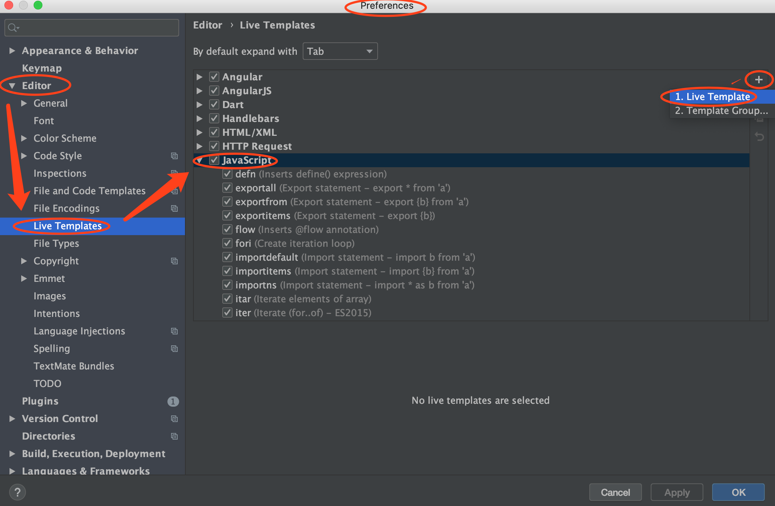Image resolution: width=775 pixels, height=506 pixels.
Task: Expand the HTTP Request templates group
Action: point(202,146)
